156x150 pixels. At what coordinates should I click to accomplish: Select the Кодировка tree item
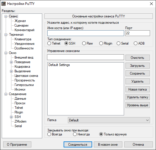22,67
